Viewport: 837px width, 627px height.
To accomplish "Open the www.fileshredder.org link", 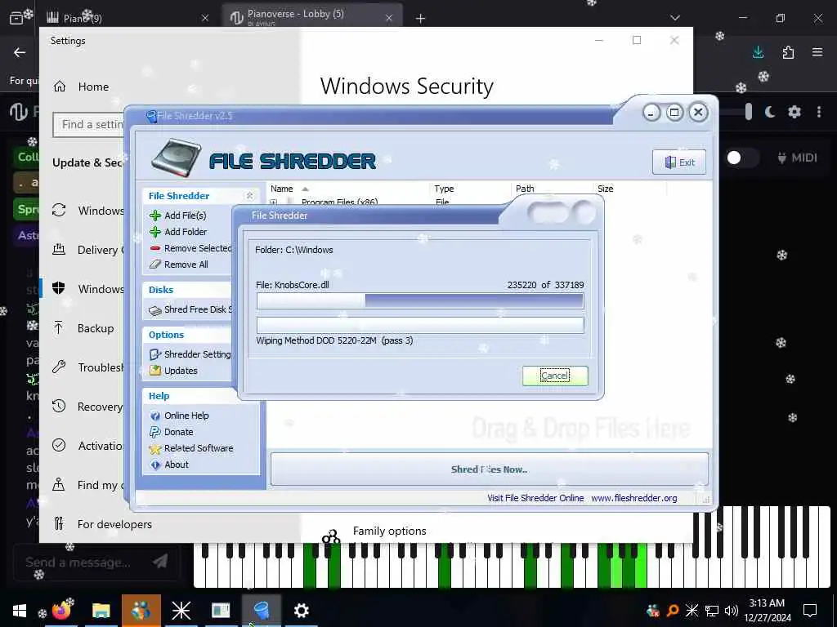I will click(634, 498).
